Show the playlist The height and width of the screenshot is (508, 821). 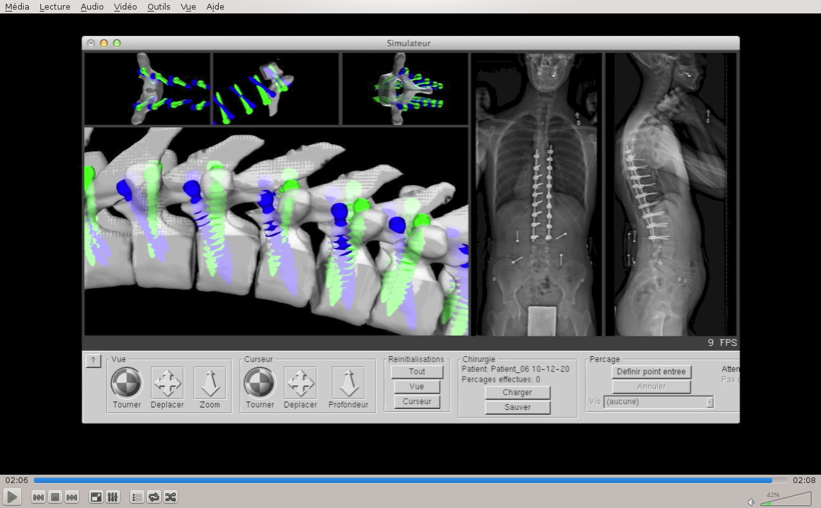137,497
